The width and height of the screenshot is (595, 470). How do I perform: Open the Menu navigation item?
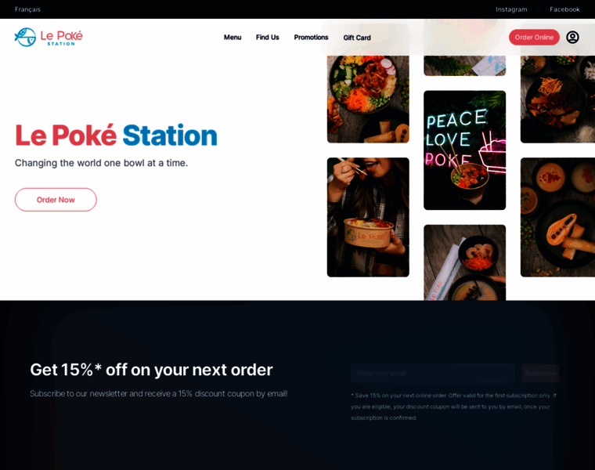click(x=233, y=37)
